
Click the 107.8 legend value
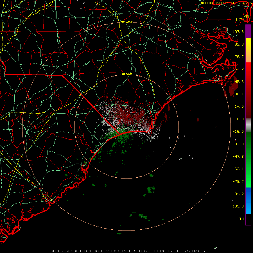[238, 31]
